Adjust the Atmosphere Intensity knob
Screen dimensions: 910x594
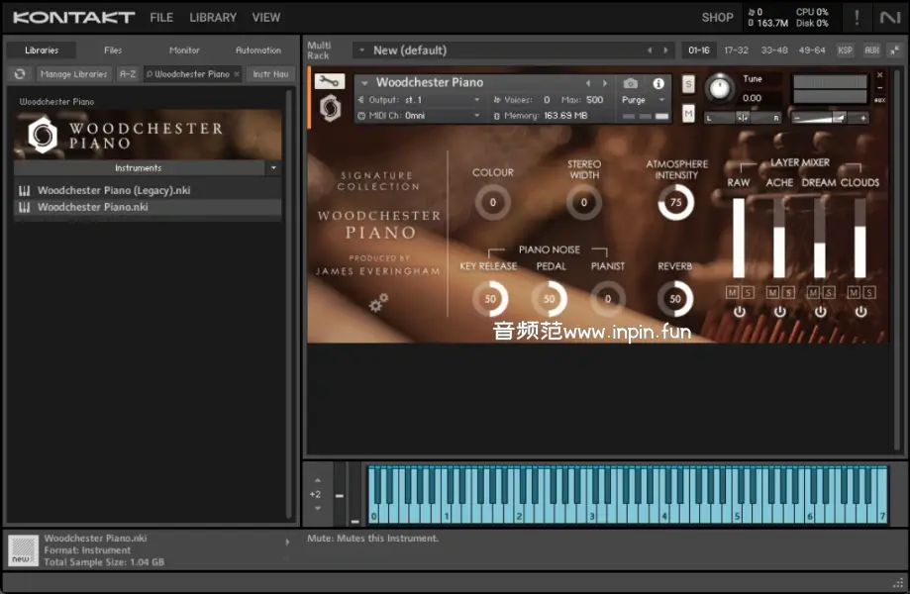[x=675, y=203]
